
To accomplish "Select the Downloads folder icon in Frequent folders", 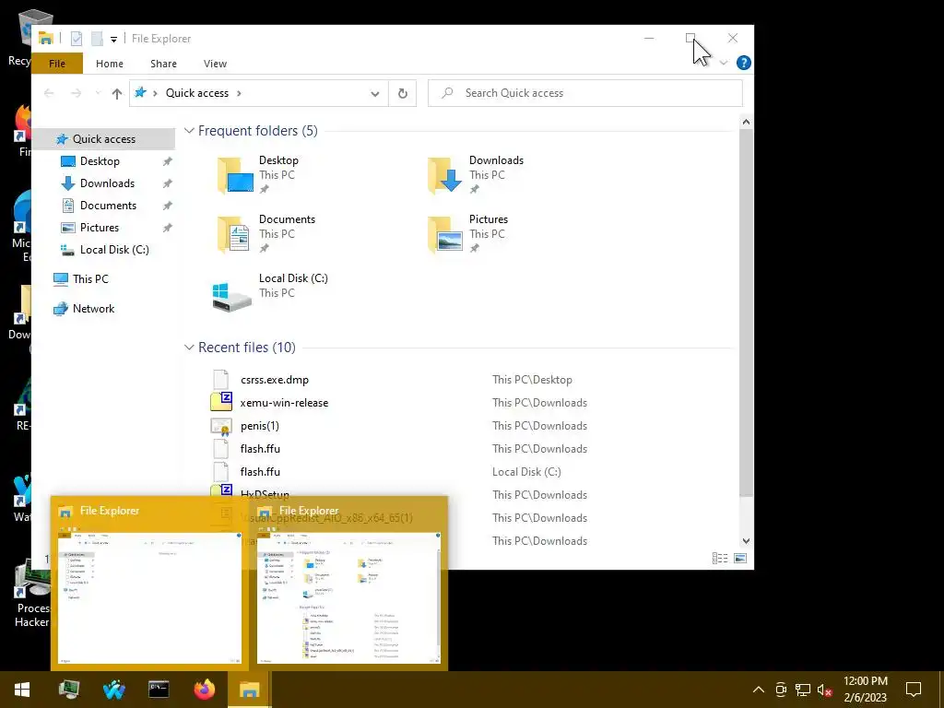I will tap(445, 175).
